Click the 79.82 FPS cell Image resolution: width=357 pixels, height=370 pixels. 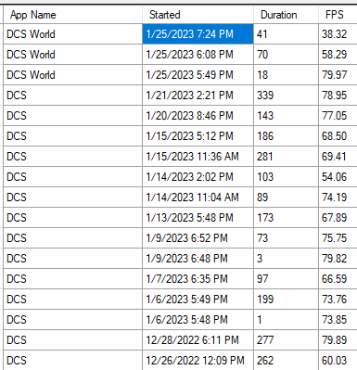click(338, 258)
